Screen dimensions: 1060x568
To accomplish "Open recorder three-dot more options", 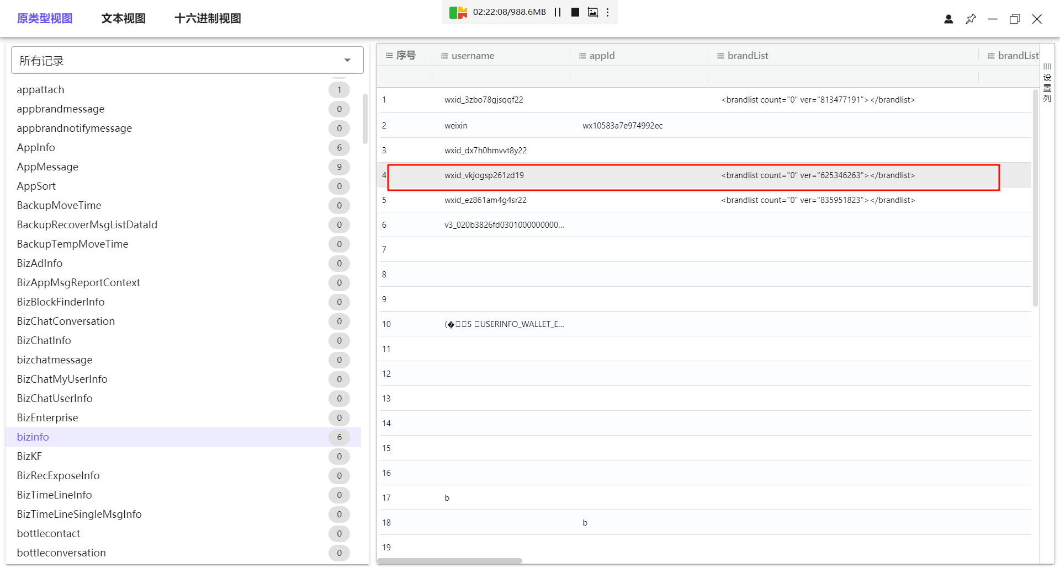I will (608, 12).
